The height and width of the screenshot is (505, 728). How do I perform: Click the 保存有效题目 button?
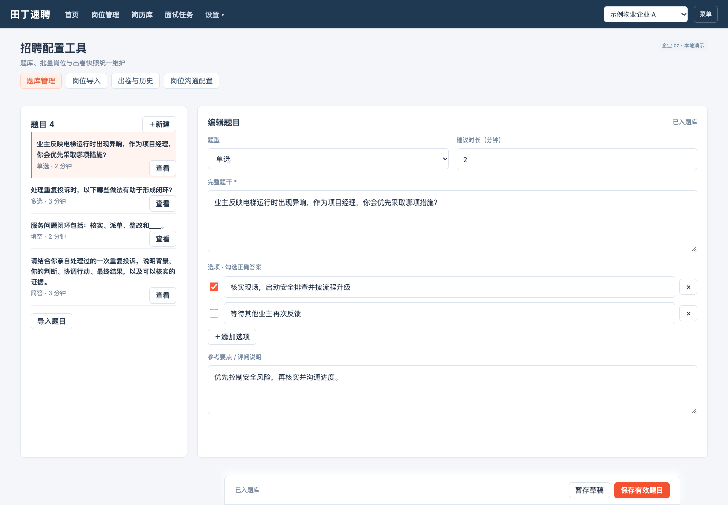tap(642, 490)
